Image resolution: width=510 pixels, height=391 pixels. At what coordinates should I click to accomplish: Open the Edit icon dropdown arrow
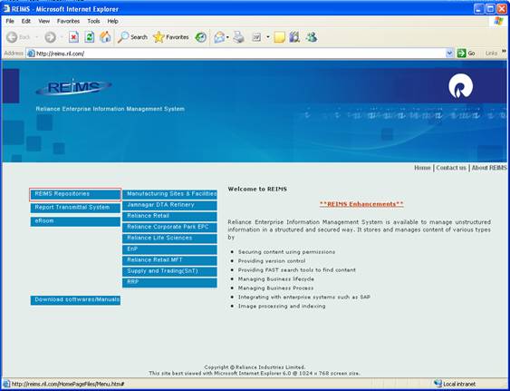pyautogui.click(x=268, y=37)
